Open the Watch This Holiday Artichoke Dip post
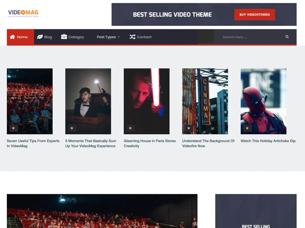 coord(268,141)
